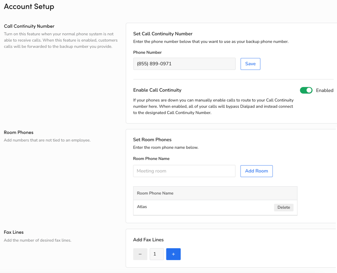Select the fax lines quantity field

156,254
